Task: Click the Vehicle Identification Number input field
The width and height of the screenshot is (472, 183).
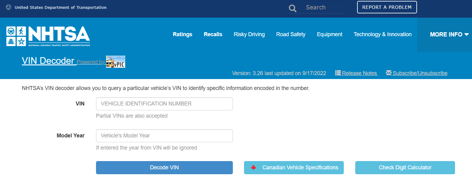Action: click(x=164, y=104)
